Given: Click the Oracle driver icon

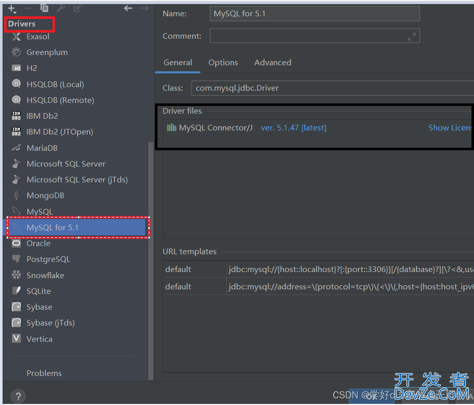Looking at the screenshot, I should tap(16, 244).
